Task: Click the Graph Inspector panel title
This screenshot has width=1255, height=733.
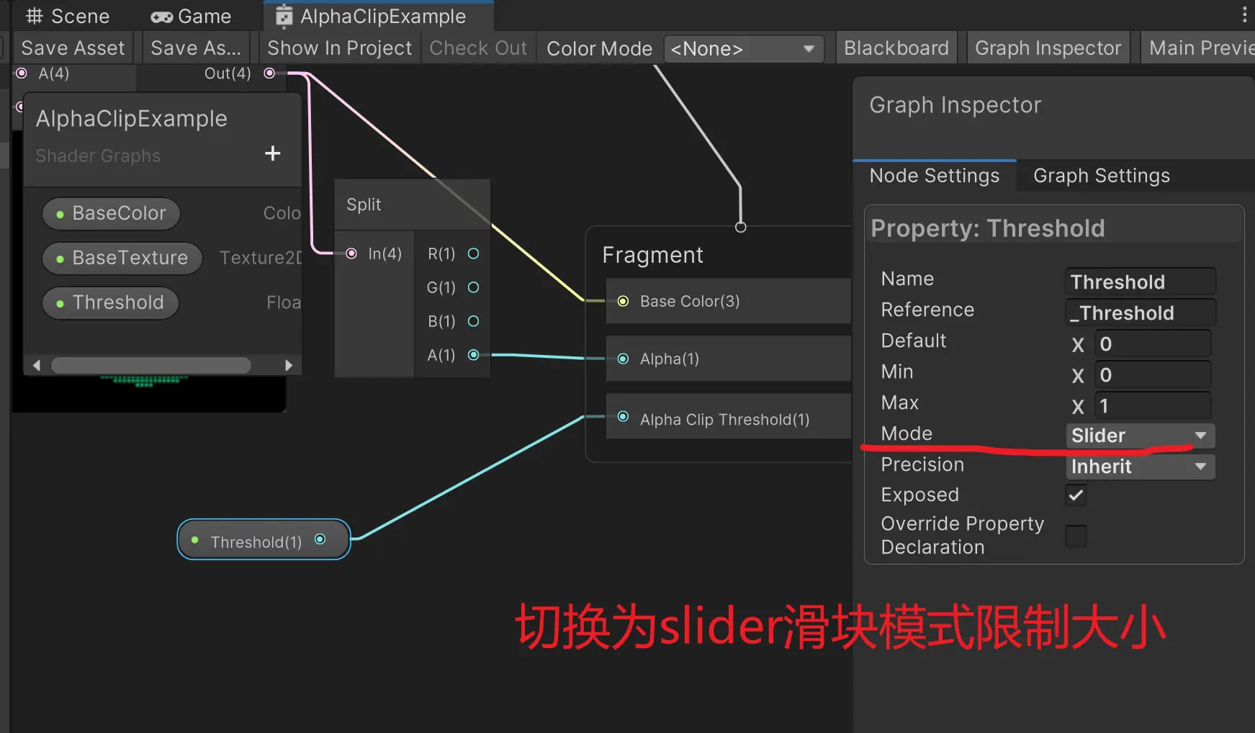Action: click(x=955, y=105)
